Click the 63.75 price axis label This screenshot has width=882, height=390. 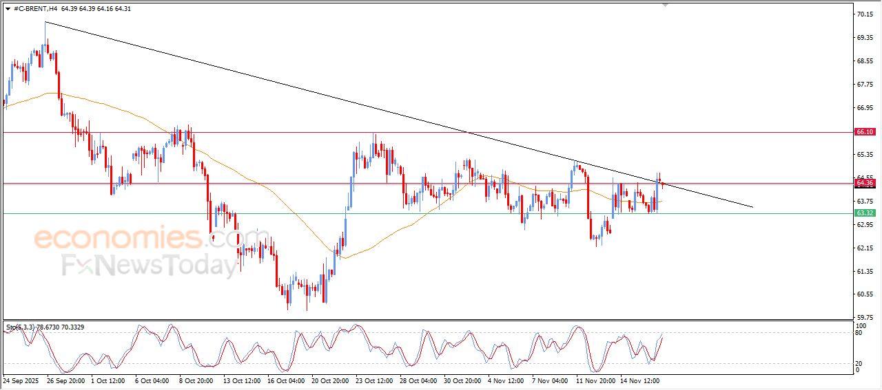pos(864,201)
